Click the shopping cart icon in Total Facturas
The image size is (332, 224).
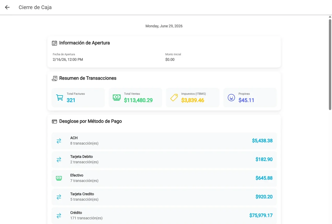[60, 98]
